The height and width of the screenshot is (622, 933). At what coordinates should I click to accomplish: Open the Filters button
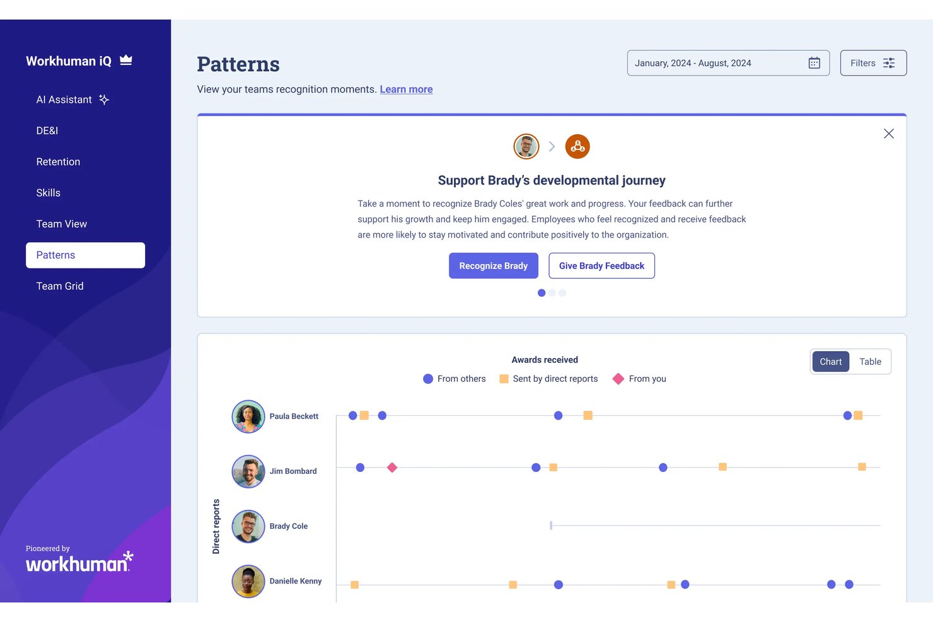click(873, 63)
